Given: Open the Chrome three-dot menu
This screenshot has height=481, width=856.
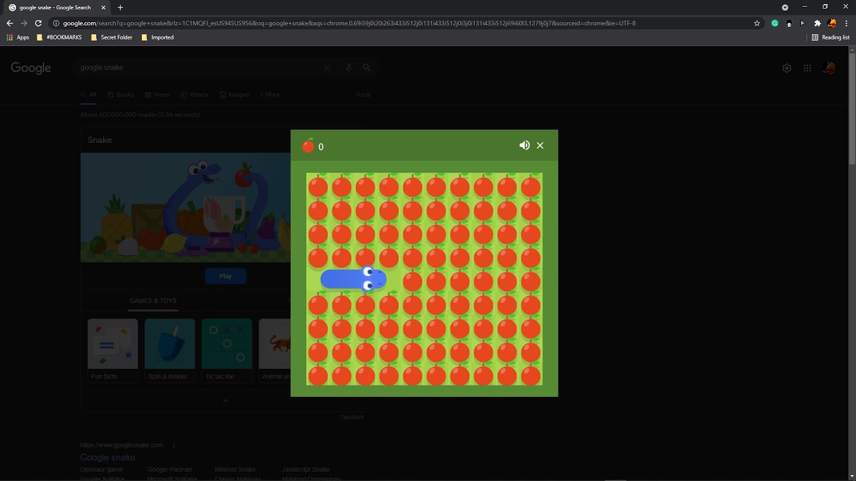Looking at the screenshot, I should pos(846,23).
